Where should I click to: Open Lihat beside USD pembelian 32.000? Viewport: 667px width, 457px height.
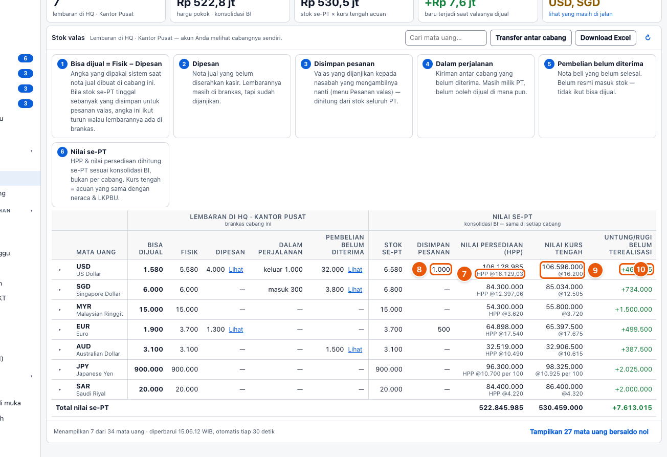click(x=355, y=270)
